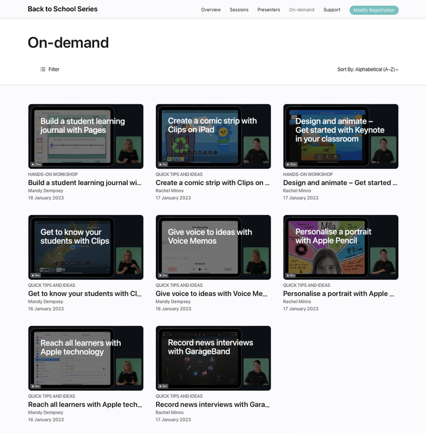Select the On-demand navigation item
Viewport: 426px width, 433px height.
tap(302, 10)
